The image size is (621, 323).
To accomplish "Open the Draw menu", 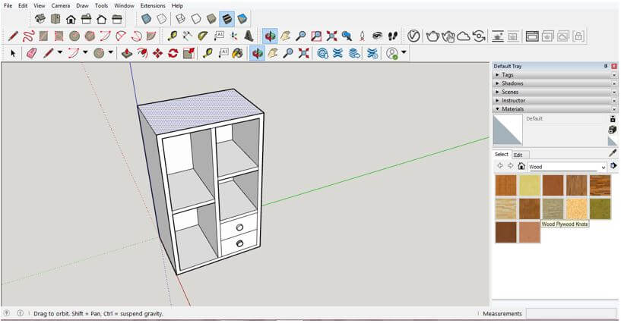I will (82, 5).
